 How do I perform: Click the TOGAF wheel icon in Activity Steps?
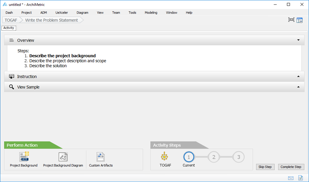point(165,157)
